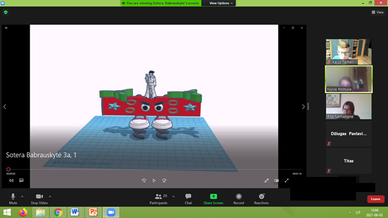Expand the video options arrow beside Stop Video
Screen dimensions: 388x218
click(x=50, y=196)
